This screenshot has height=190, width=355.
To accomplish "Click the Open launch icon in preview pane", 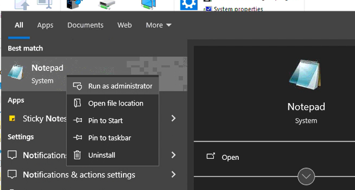I will click(x=211, y=156).
